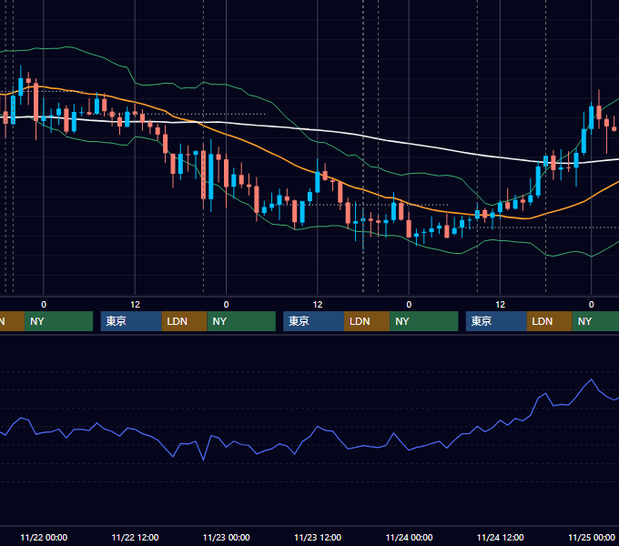Viewport: 619px width, 546px height.
Task: Click the hour label 12 above 11/23 12:00
Action: pyautogui.click(x=318, y=305)
